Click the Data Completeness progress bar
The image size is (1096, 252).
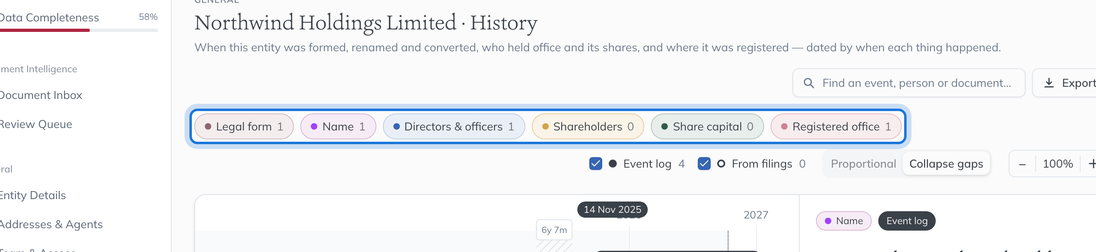coord(79,30)
